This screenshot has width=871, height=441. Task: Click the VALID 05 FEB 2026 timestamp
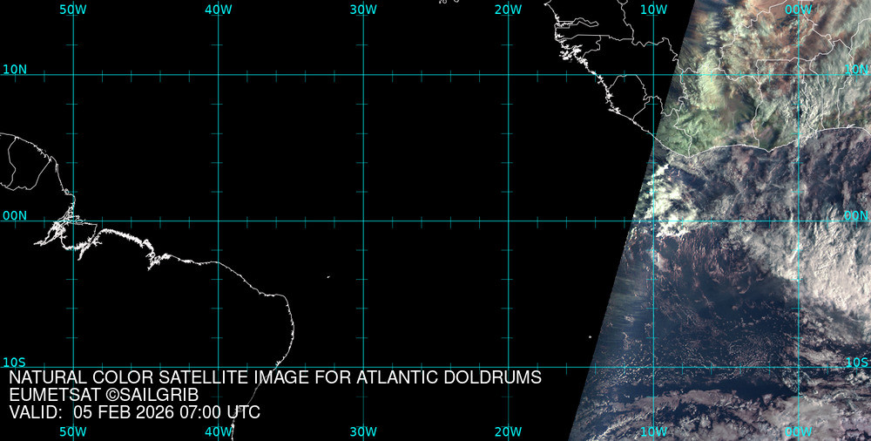(x=134, y=412)
